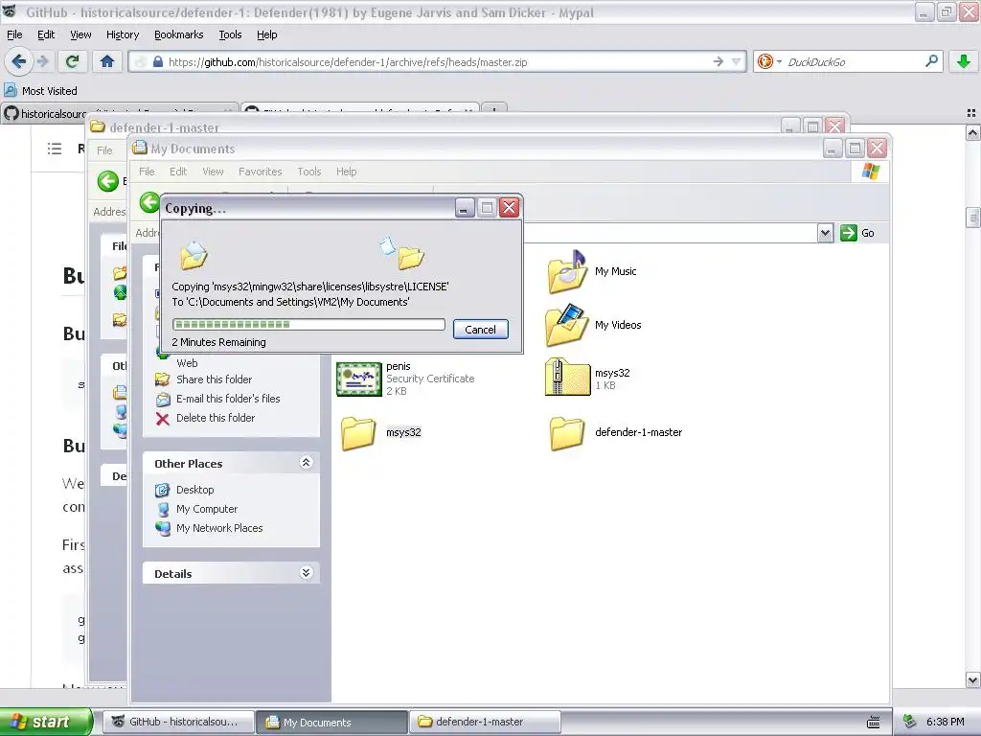Open the search engine selector dropdown
The height and width of the screenshot is (736, 981).
point(779,61)
